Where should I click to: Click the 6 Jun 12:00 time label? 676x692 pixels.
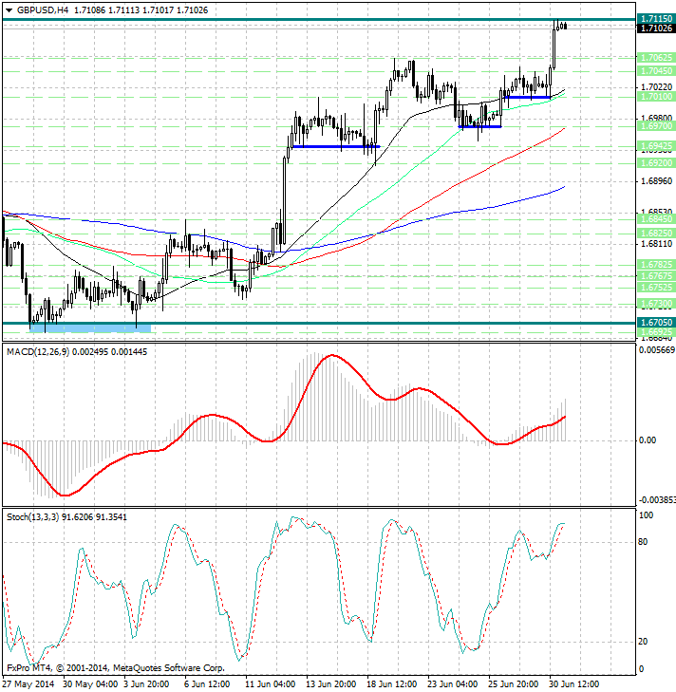pos(207,684)
